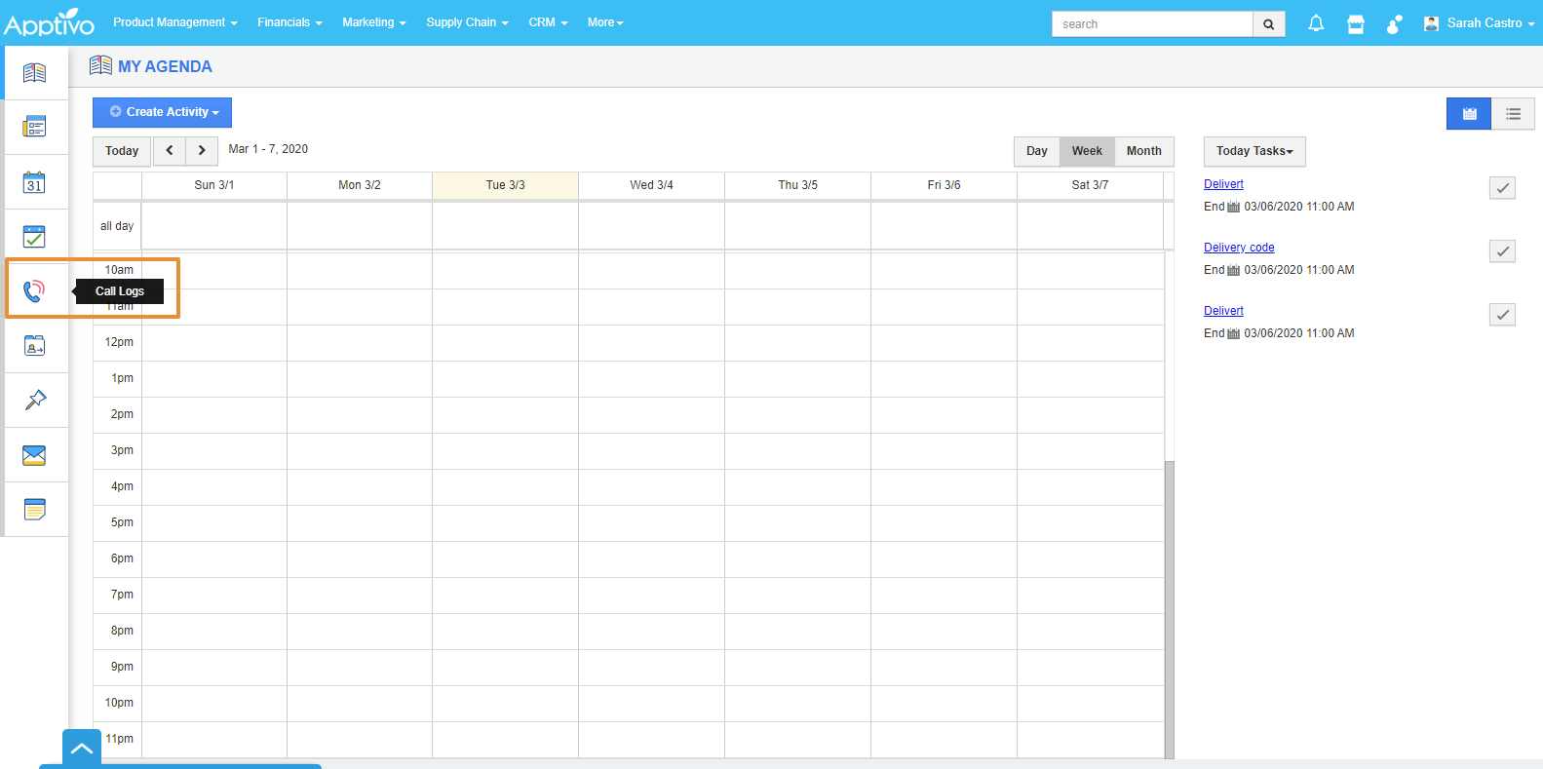Click the search magnifier button

(x=1268, y=24)
